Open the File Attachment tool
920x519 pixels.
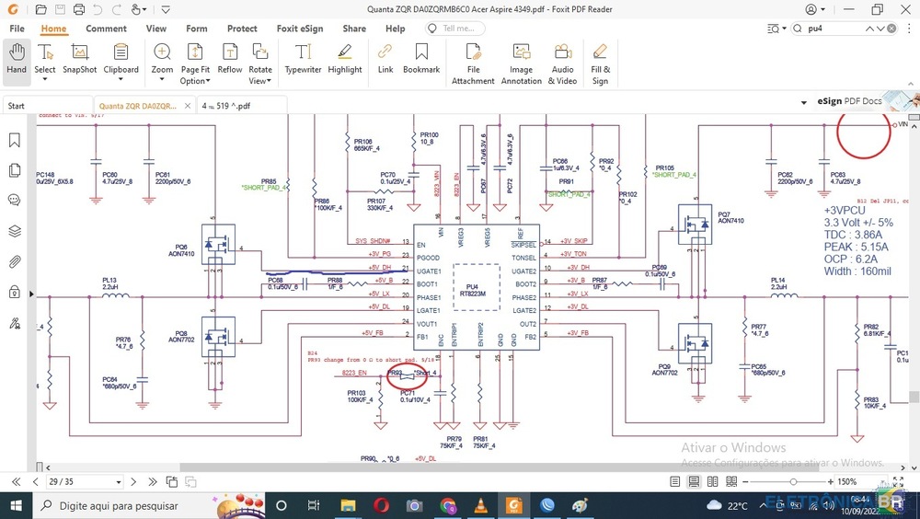(x=473, y=63)
